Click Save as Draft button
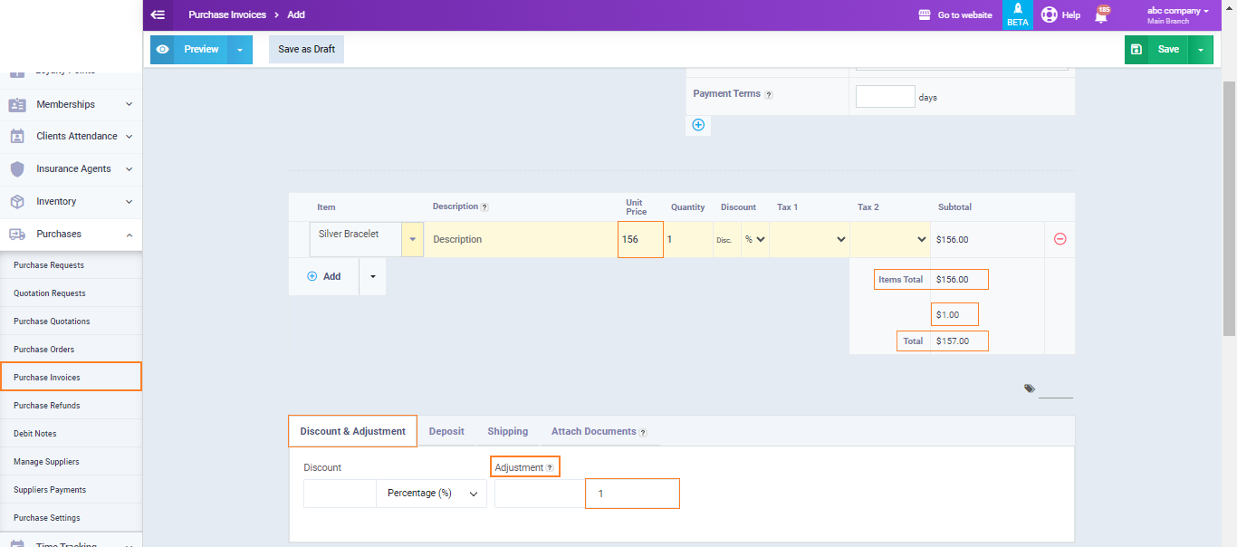Image resolution: width=1237 pixels, height=547 pixels. [306, 50]
